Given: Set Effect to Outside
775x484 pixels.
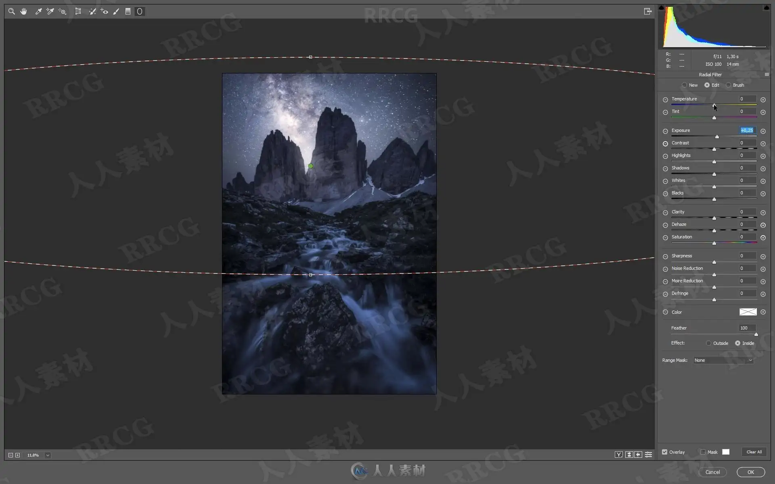Looking at the screenshot, I should coord(709,343).
